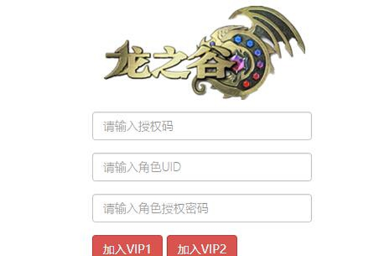The height and width of the screenshot is (256, 384).
Task: Click the bottom red gem on emblem
Action: point(246,84)
